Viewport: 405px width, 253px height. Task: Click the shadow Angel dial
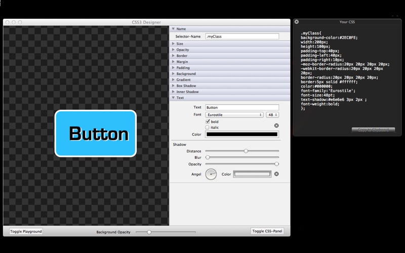pos(211,174)
